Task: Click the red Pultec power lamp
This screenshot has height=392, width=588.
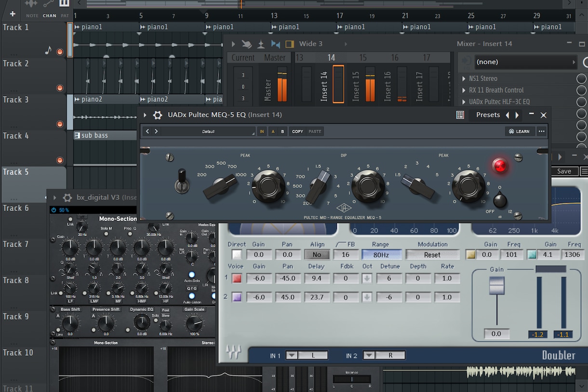Action: (500, 166)
